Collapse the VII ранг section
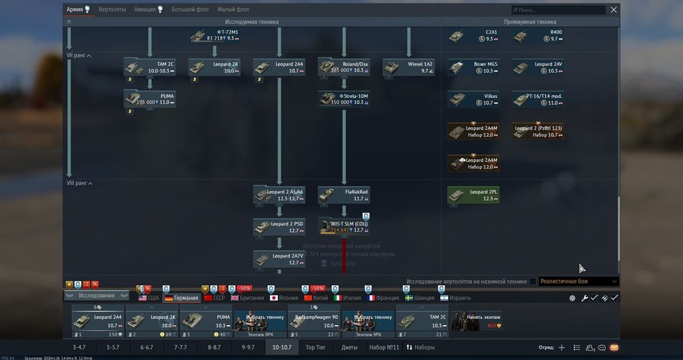Viewport: 683px width, 360px height. pyautogui.click(x=79, y=55)
